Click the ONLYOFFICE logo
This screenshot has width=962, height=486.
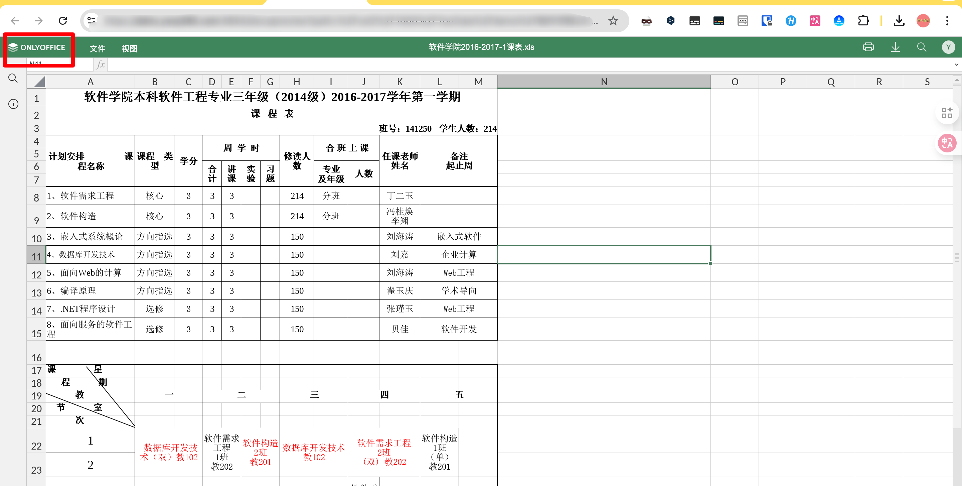click(37, 47)
